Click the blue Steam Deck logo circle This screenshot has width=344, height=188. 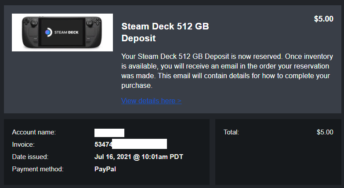tap(48, 32)
